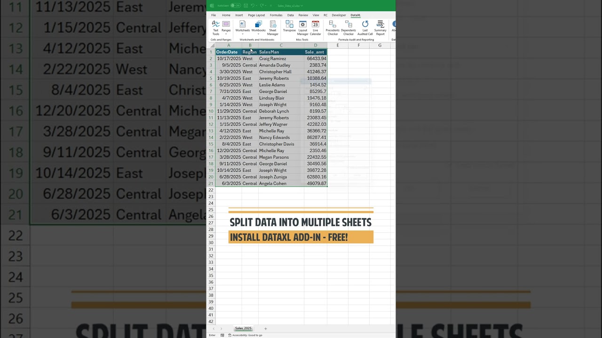This screenshot has width=602, height=338.
Task: Select column A header
Action: 229,46
